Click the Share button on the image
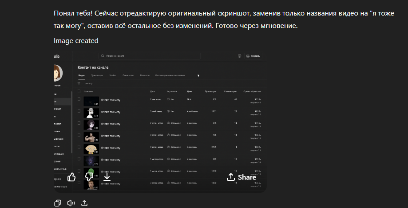Viewport: 408px width, 208px height. tap(242, 177)
